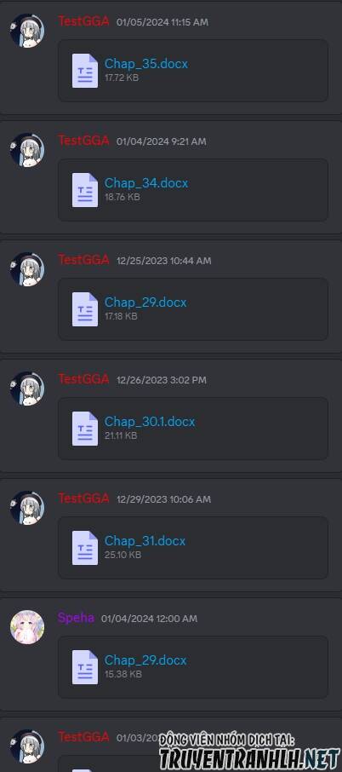Click TestGGA username on 01/04/2024 9:21 AM message
This screenshot has width=342, height=772.
(83, 141)
